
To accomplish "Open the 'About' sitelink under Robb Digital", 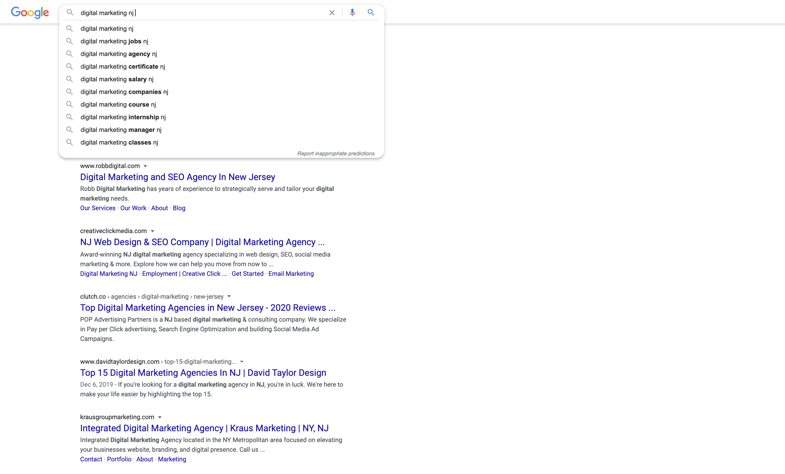I will [x=159, y=208].
